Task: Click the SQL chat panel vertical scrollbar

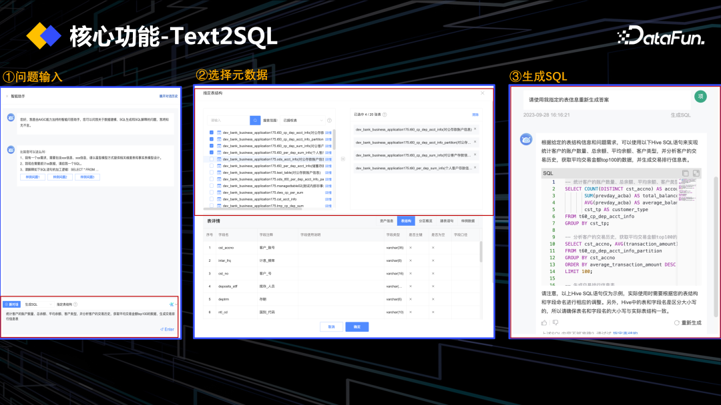Action: (x=716, y=246)
